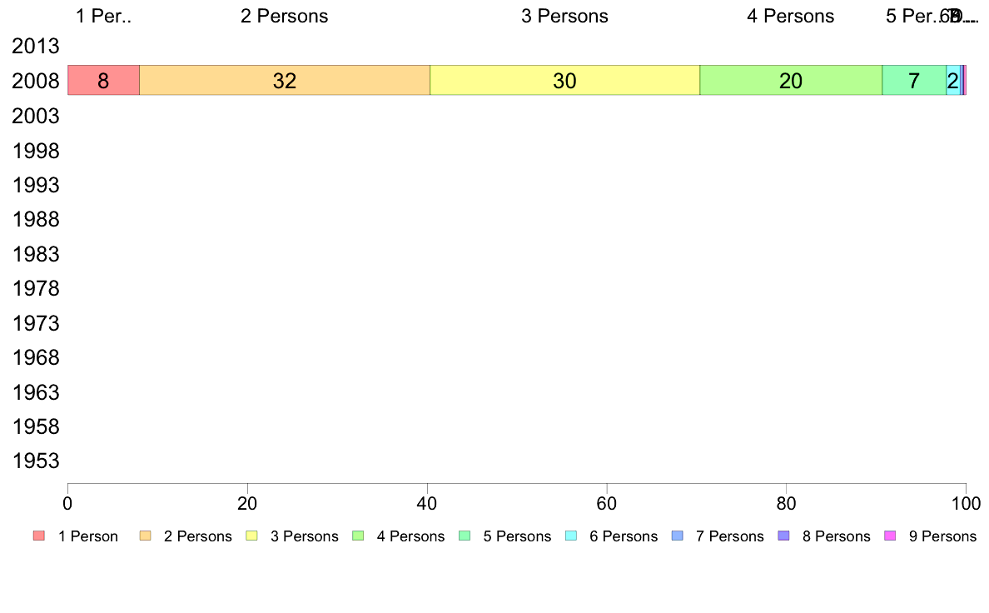Click the 3 Persons column header
This screenshot has width=989, height=613.
coord(564,16)
